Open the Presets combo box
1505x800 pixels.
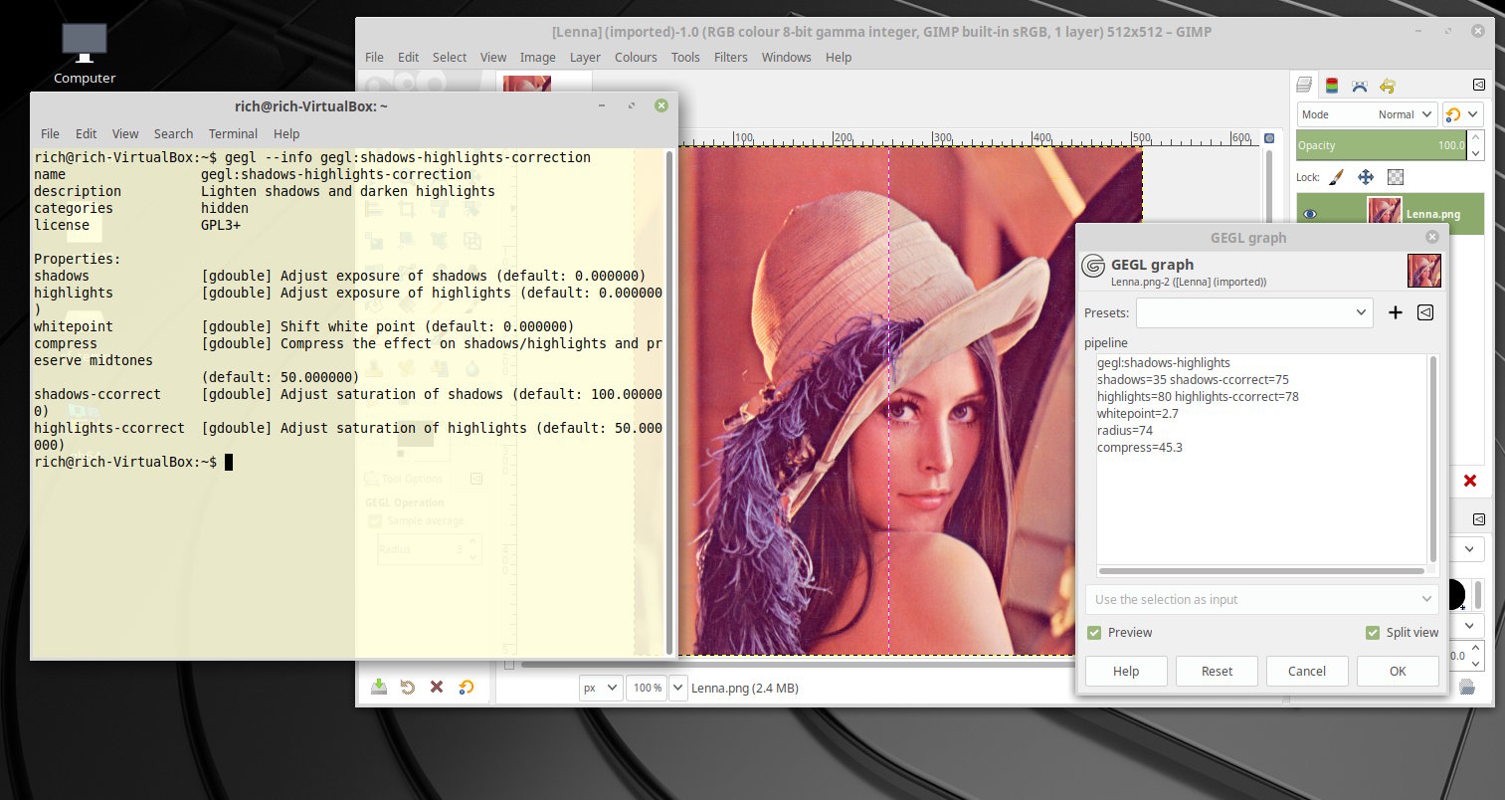(x=1254, y=312)
